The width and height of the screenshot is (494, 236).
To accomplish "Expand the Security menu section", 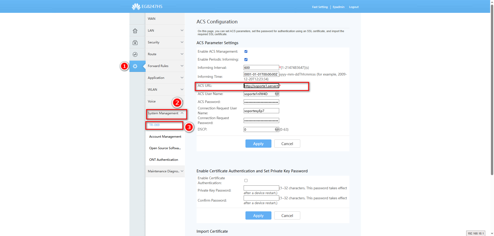I will click(165, 42).
